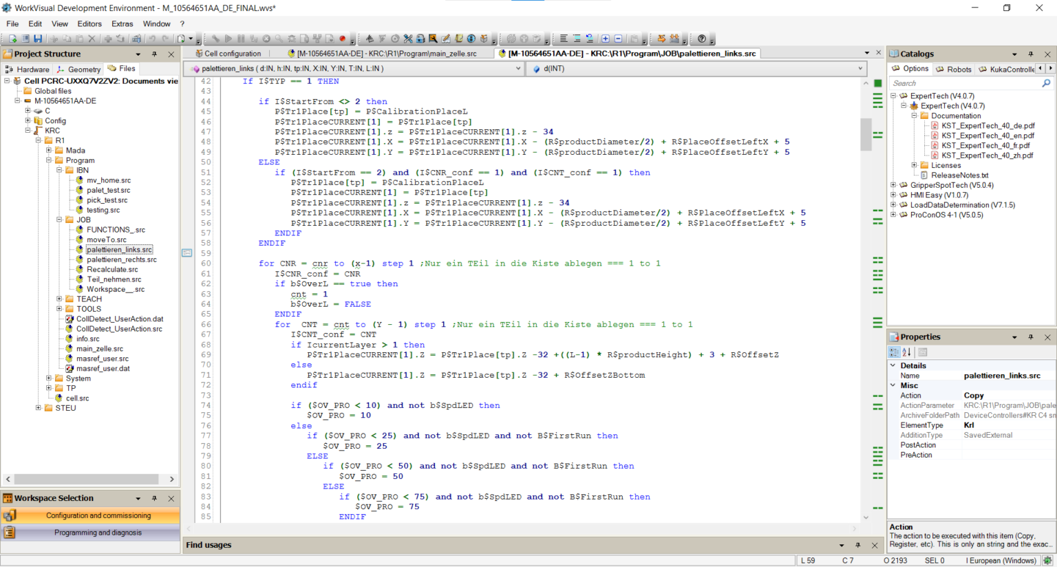Open the Help question mark icon
Image resolution: width=1057 pixels, height=567 pixels.
tap(701, 39)
